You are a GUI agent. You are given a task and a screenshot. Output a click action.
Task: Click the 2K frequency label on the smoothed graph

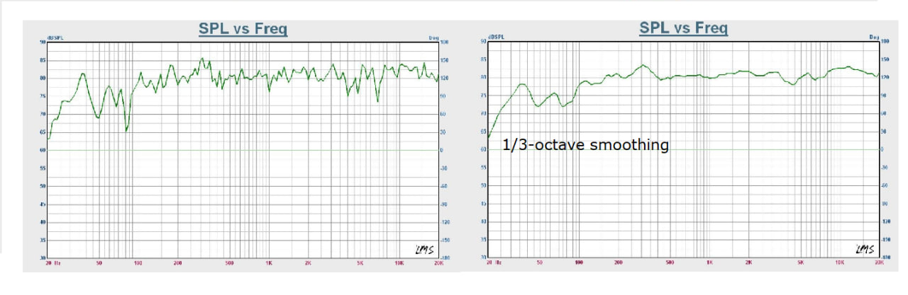tap(748, 262)
